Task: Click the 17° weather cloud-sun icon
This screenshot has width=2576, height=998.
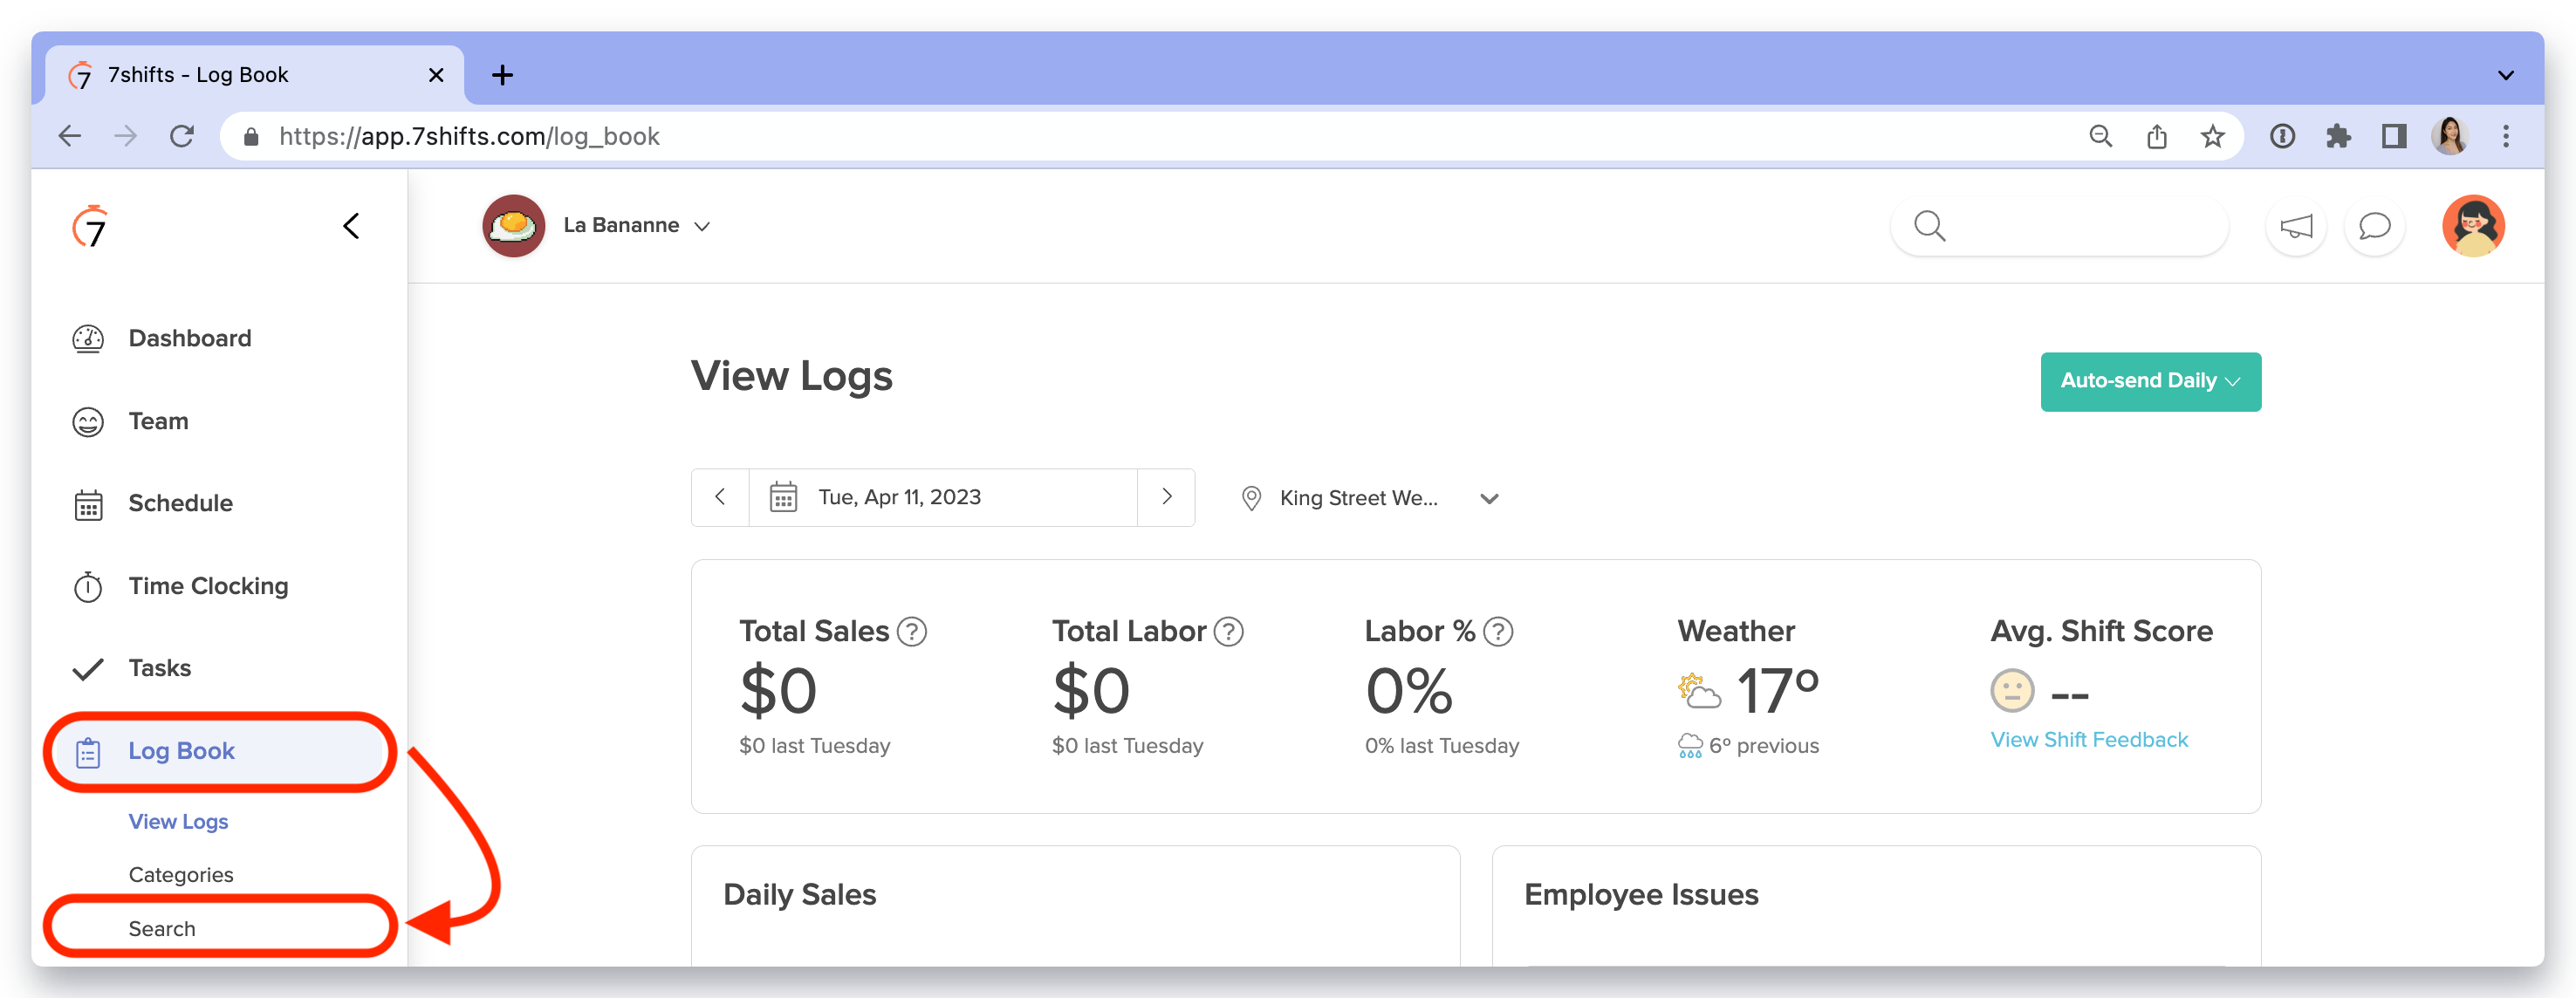Action: [x=1699, y=691]
